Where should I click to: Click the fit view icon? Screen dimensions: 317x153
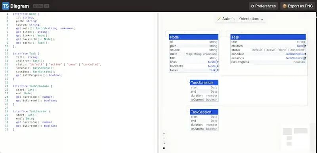tap(164, 143)
